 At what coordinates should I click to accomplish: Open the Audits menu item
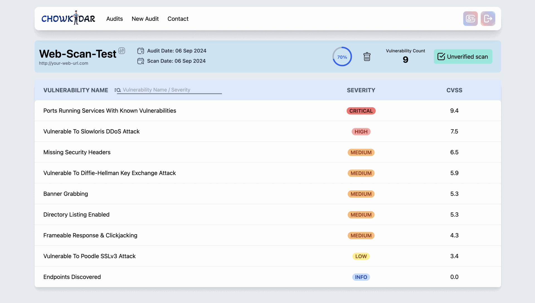[x=114, y=18]
